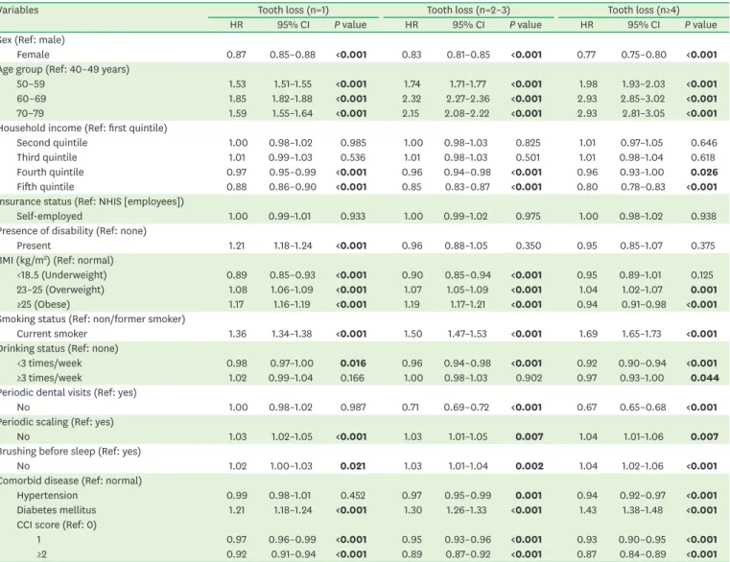Click the Second quintile P value '0.646'
730x562 pixels.
pyautogui.click(x=703, y=143)
